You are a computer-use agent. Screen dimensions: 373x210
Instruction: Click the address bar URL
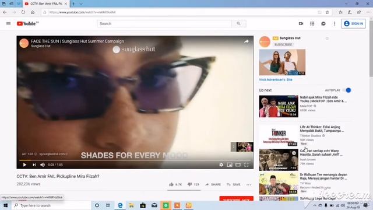point(83,12)
